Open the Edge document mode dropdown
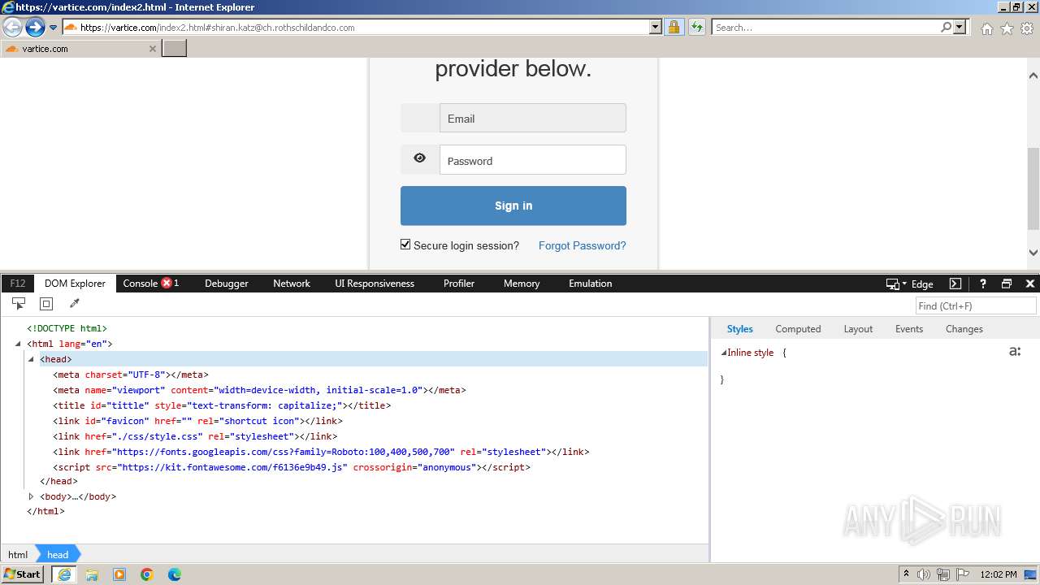1040x585 pixels. pos(910,284)
